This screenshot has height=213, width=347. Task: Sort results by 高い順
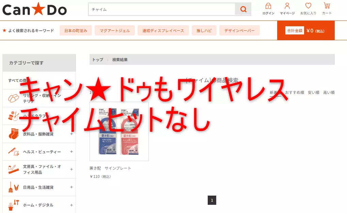pos(329,93)
